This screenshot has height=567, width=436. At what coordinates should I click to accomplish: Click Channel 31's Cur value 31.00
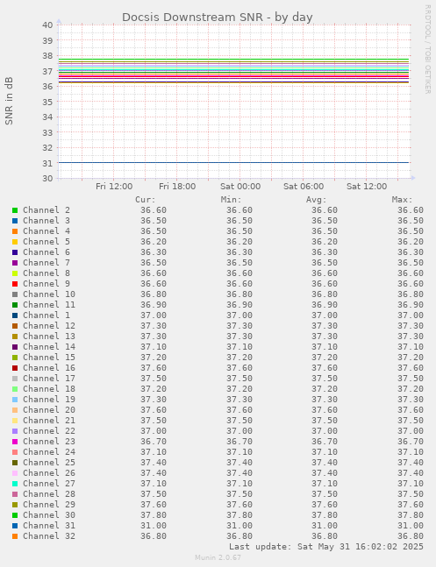pos(154,526)
